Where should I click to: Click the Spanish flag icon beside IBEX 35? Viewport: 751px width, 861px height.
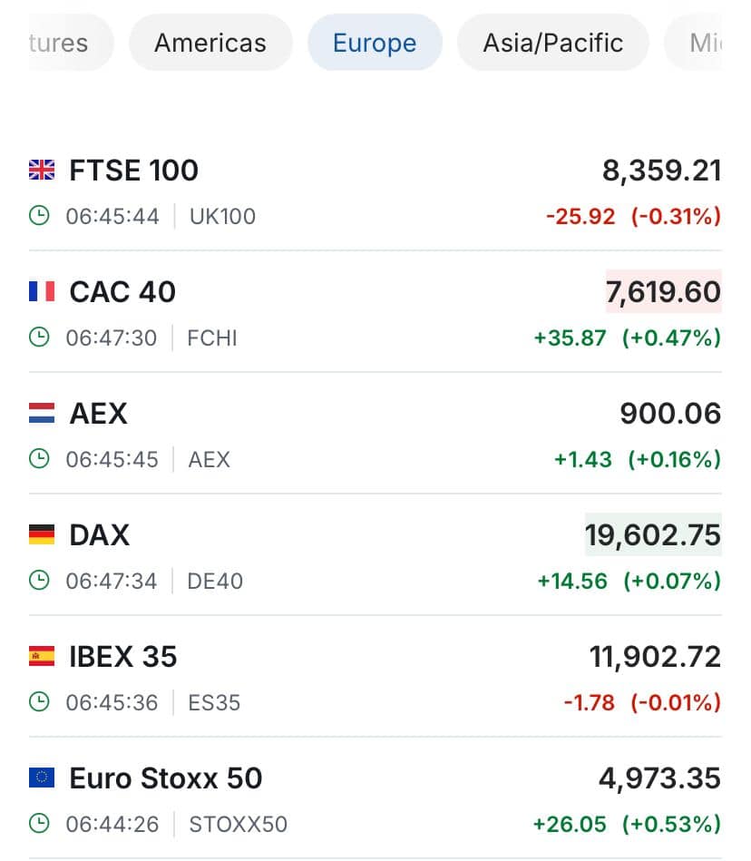coord(42,656)
